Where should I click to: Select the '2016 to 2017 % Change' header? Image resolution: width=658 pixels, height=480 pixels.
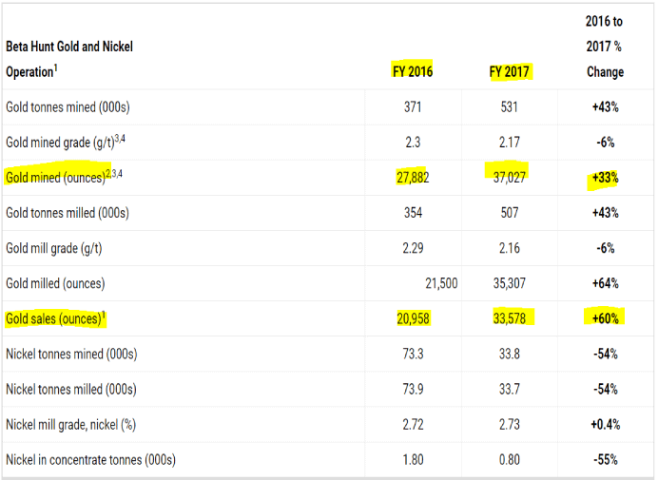[605, 47]
